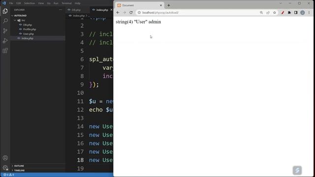315x177 pixels.
Task: Select index.php in the explorer tree
Action: (x=28, y=38)
